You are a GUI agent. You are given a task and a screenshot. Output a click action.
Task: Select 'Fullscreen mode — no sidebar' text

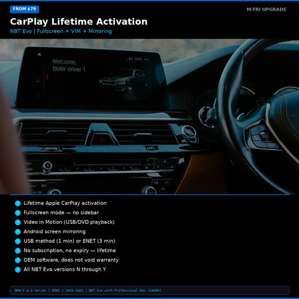(x=61, y=213)
